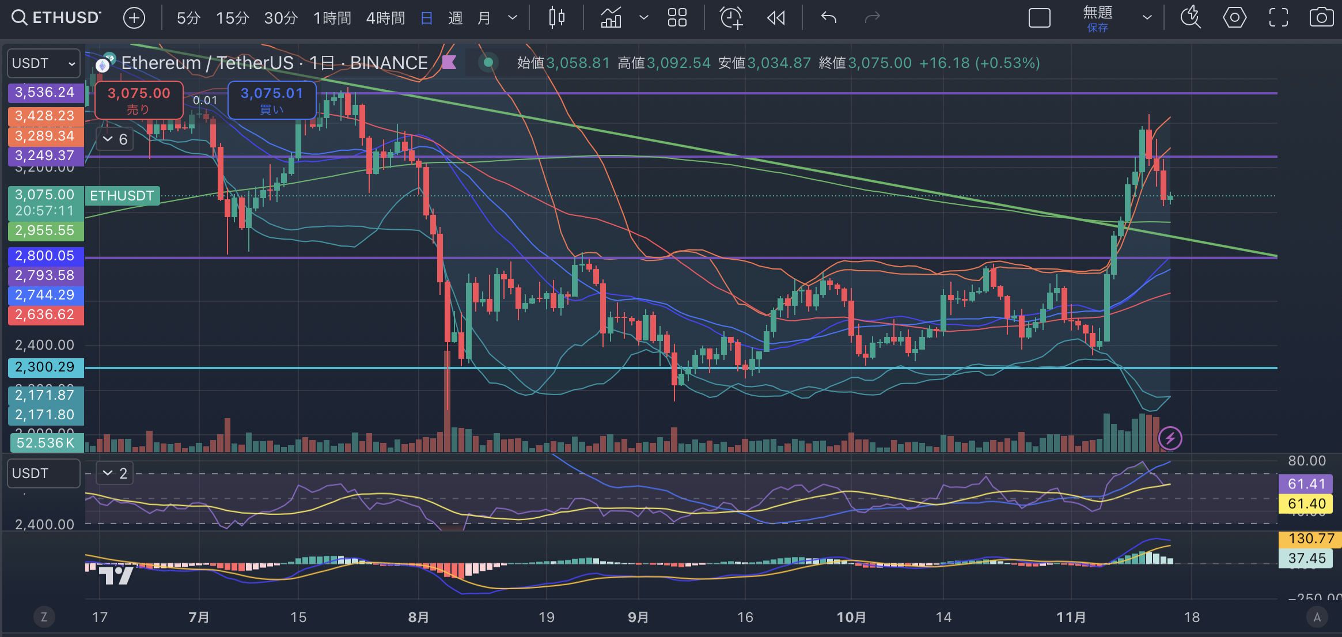Open the indicators panel

click(x=611, y=18)
